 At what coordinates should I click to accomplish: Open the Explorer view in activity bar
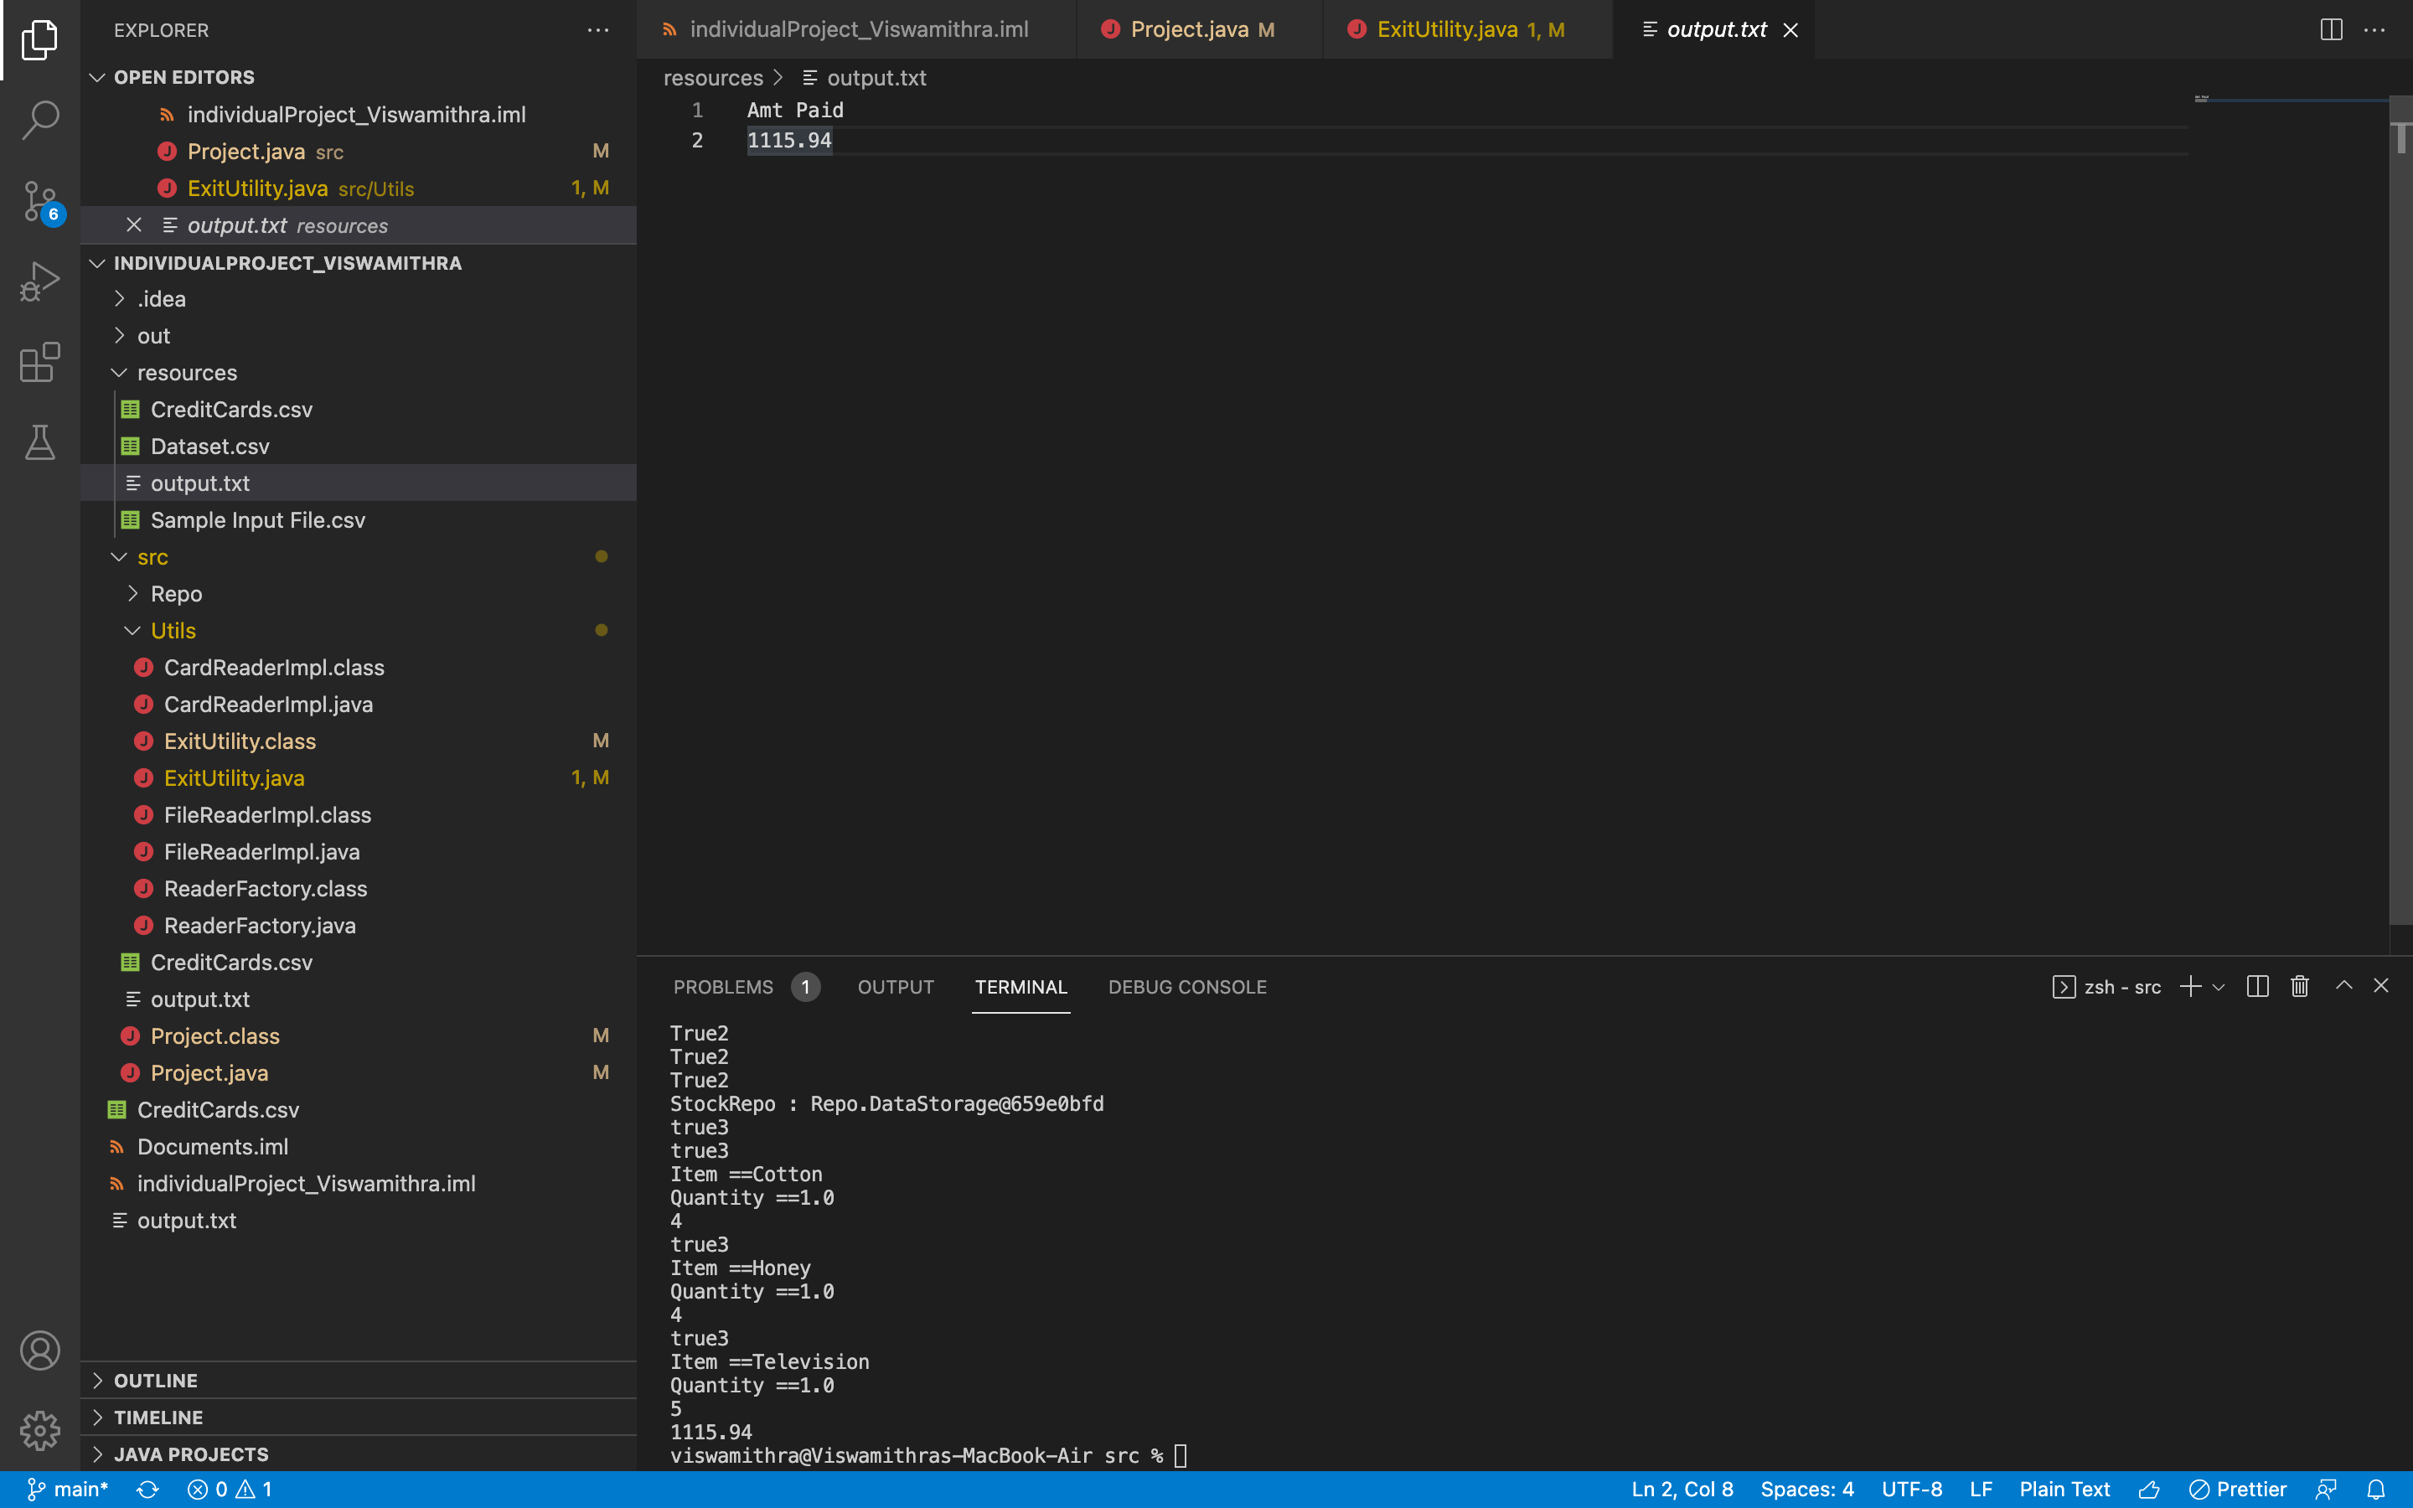(x=40, y=40)
